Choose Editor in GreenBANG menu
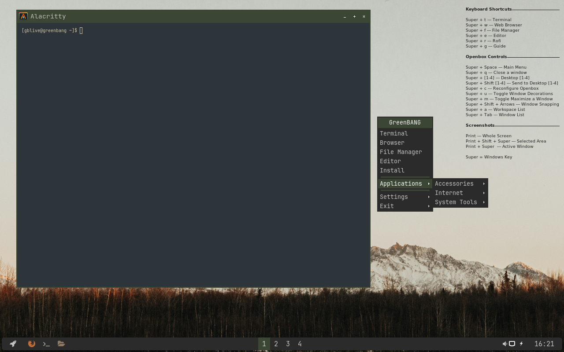 (x=405, y=161)
